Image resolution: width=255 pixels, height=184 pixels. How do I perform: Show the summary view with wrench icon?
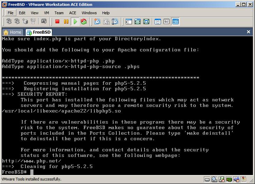point(158,22)
